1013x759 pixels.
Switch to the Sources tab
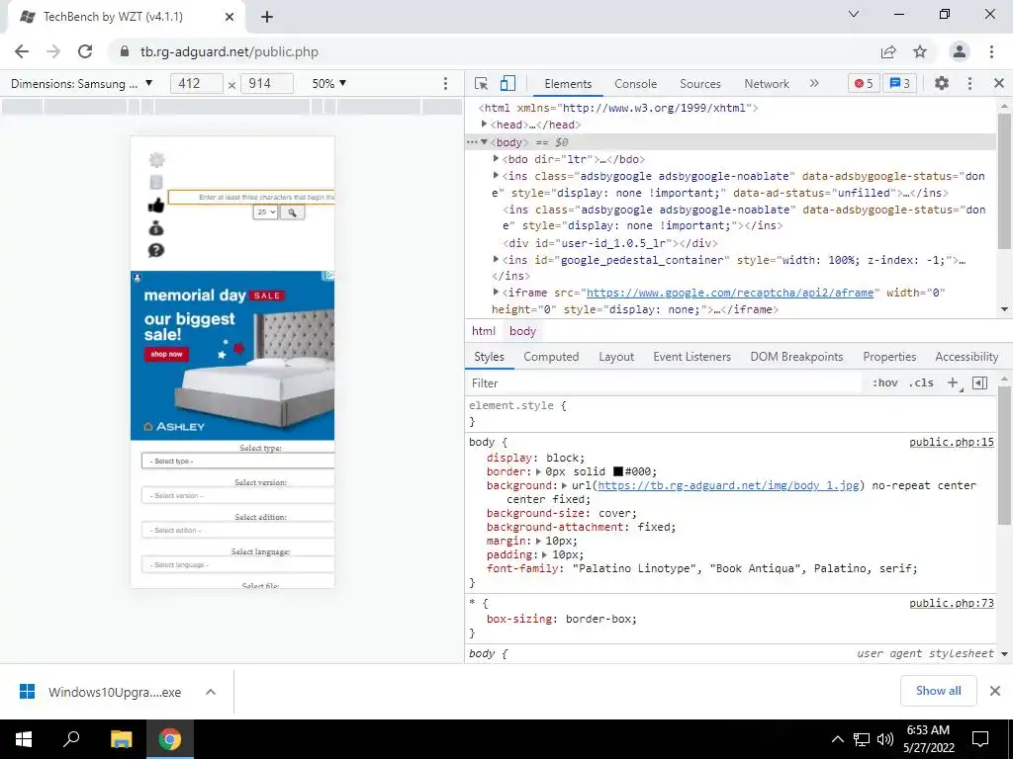(699, 83)
